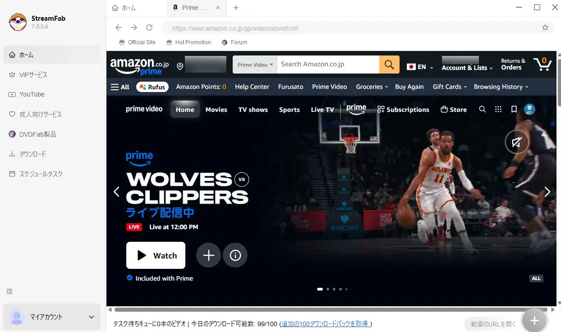Open the Rufus assistant
561x332 pixels.
point(152,87)
